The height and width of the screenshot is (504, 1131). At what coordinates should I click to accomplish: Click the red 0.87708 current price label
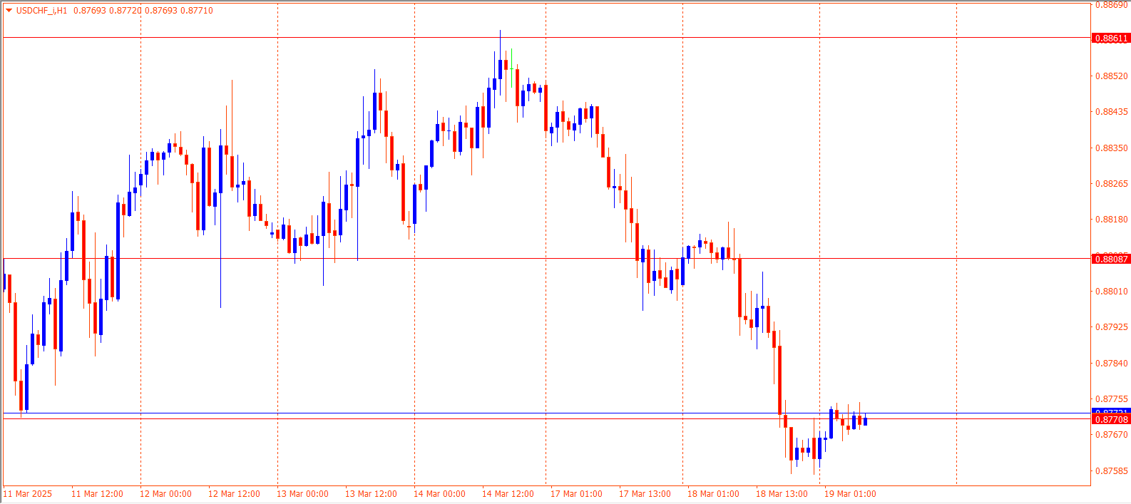click(x=1111, y=420)
